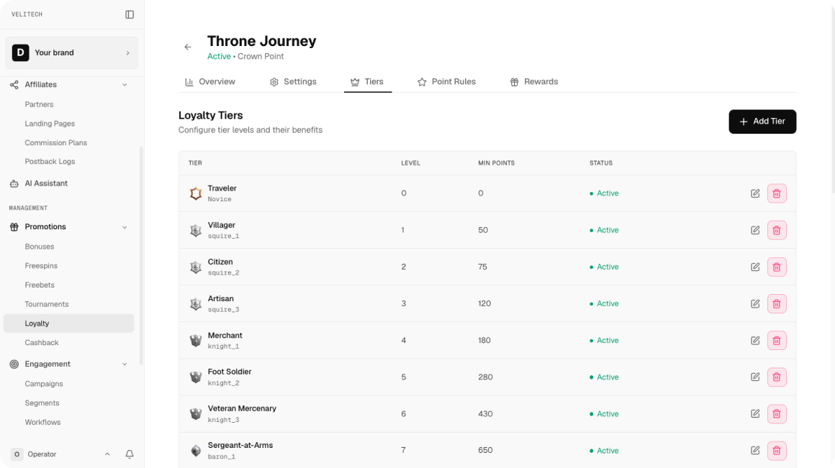
Task: Switch to the Overview tab
Action: point(209,82)
